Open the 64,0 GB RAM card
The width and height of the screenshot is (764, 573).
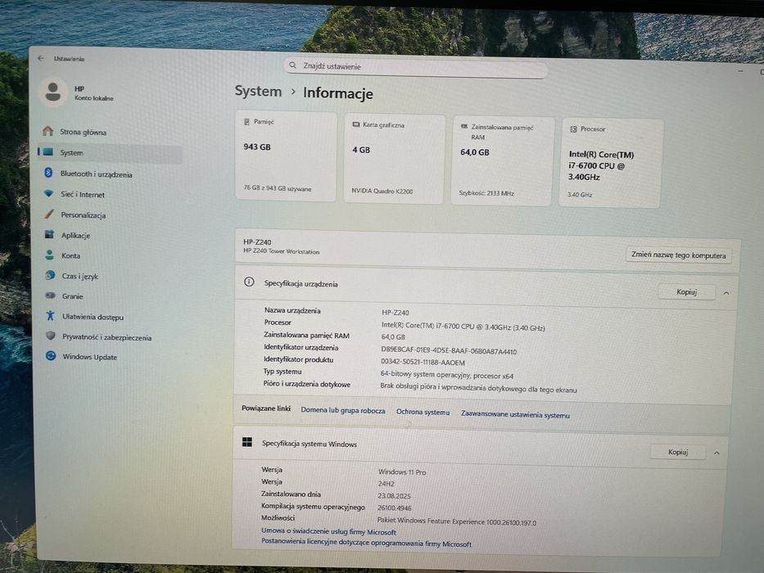click(502, 161)
